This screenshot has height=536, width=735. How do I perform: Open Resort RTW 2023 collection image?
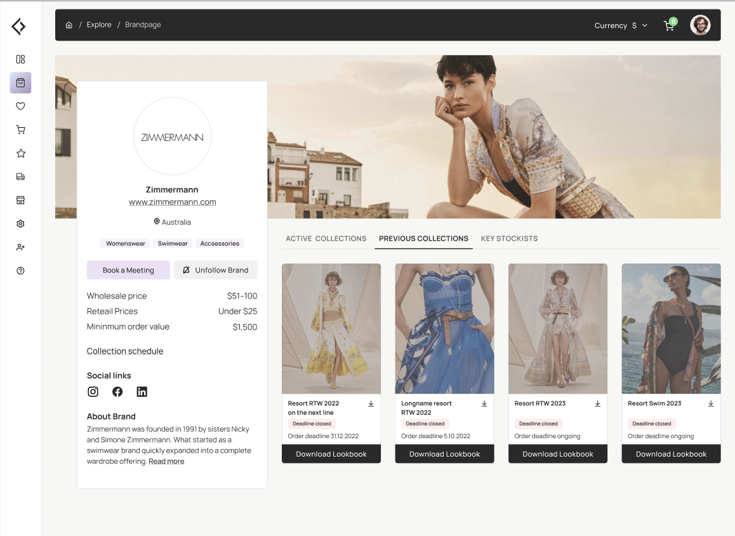click(x=558, y=329)
